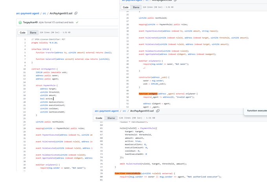Viewport: 267px width, 182px height.
Task: Click 'uint256 lastExecutedAt;' line
Action: tap(53, 112)
